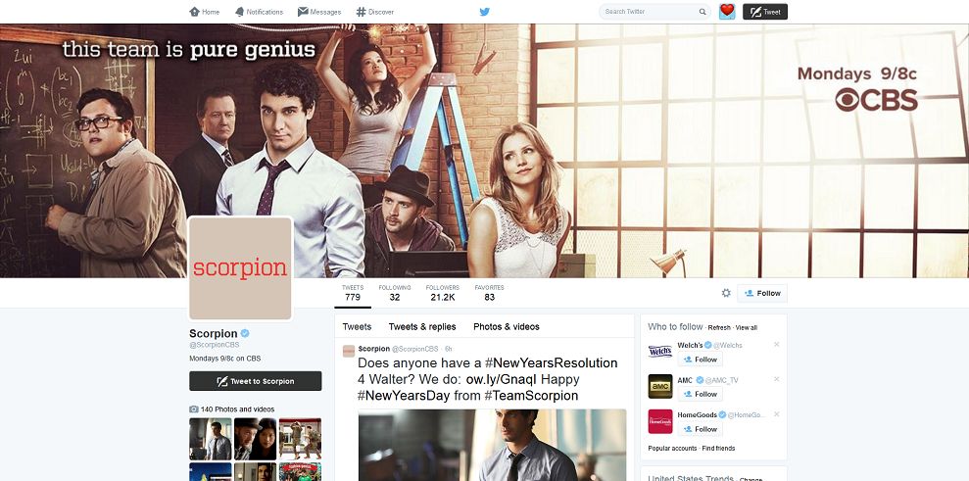Click the profile header banner image
The width and height of the screenshot is (969, 481).
point(484,150)
